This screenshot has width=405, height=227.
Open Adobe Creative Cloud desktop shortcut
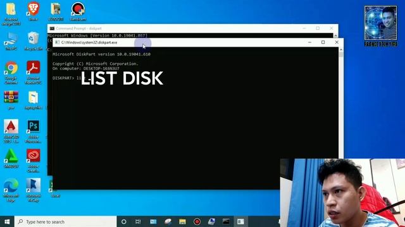(34, 160)
